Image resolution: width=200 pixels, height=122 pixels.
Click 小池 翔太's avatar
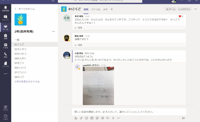(67, 55)
